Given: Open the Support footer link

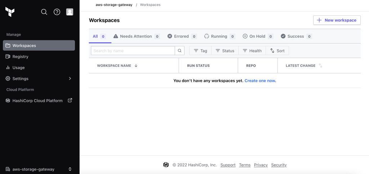Looking at the screenshot, I should pos(228,165).
